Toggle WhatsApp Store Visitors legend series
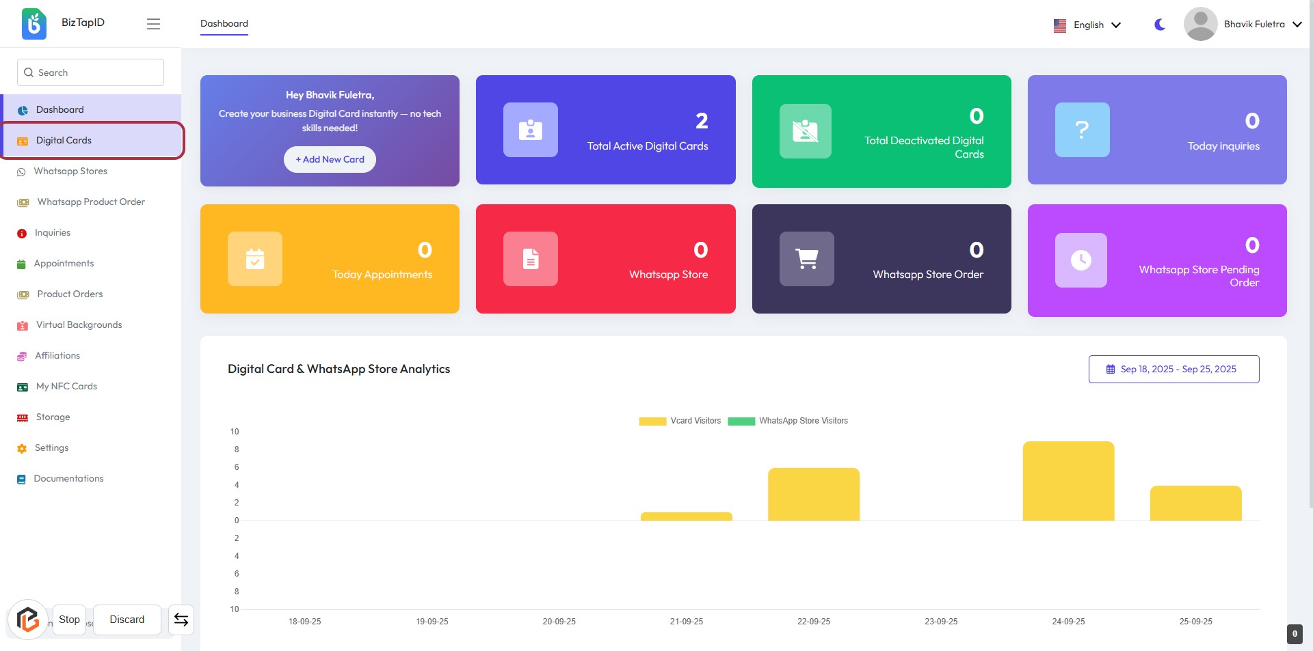1313x651 pixels. pos(788,421)
